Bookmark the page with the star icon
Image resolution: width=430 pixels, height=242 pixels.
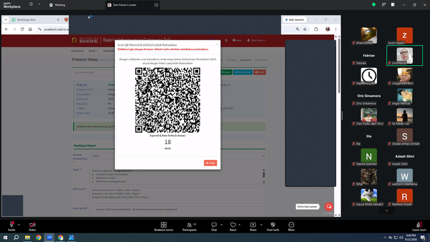pyautogui.click(x=304, y=29)
